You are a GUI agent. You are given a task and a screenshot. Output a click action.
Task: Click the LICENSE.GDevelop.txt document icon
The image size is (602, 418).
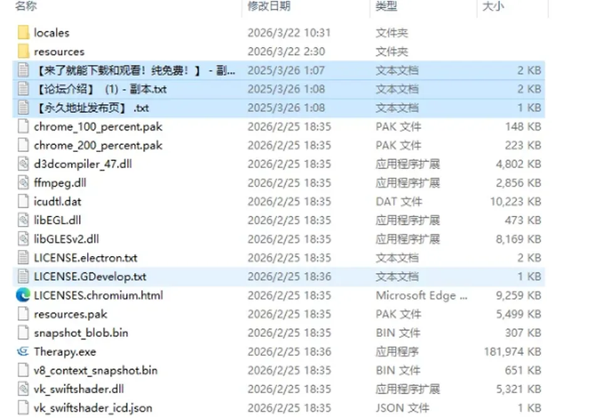[x=23, y=277]
